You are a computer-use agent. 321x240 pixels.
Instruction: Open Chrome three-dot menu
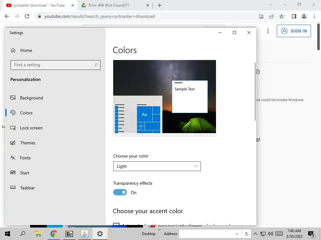pos(314,16)
